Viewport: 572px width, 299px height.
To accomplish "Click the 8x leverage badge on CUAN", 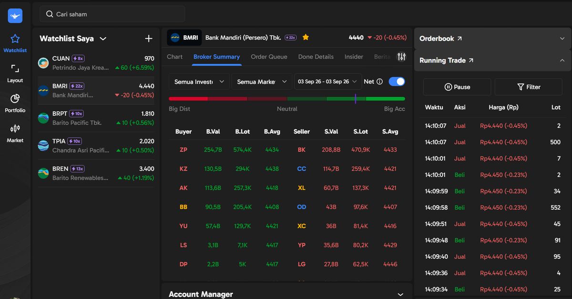I will click(78, 59).
